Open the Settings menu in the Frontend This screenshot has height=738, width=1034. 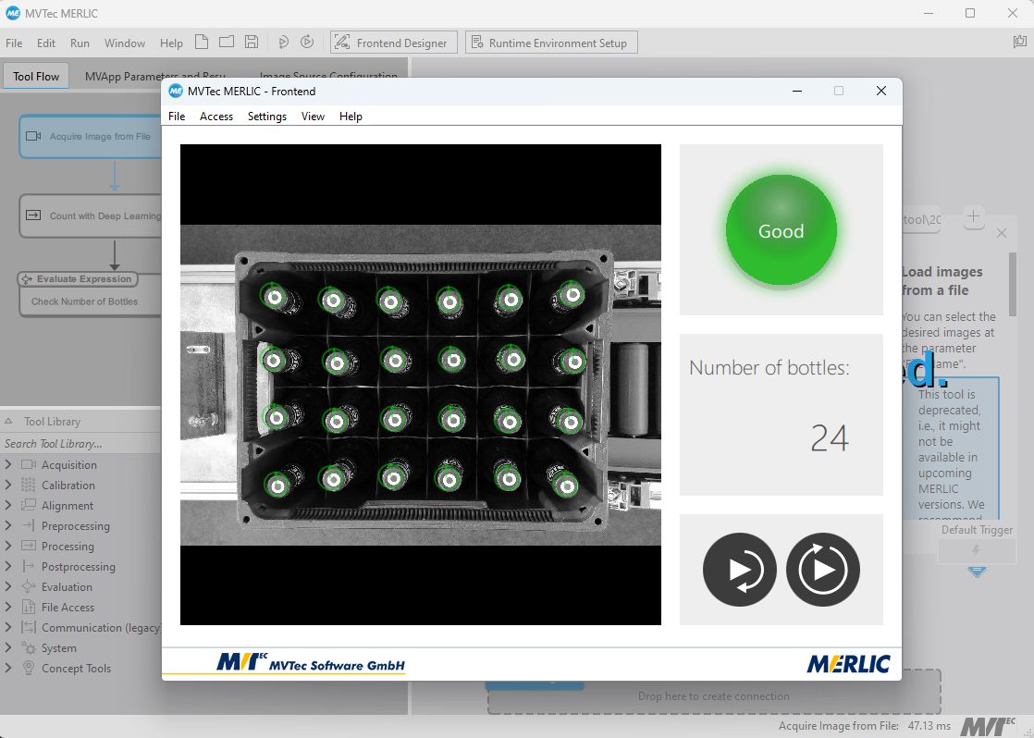tap(266, 116)
